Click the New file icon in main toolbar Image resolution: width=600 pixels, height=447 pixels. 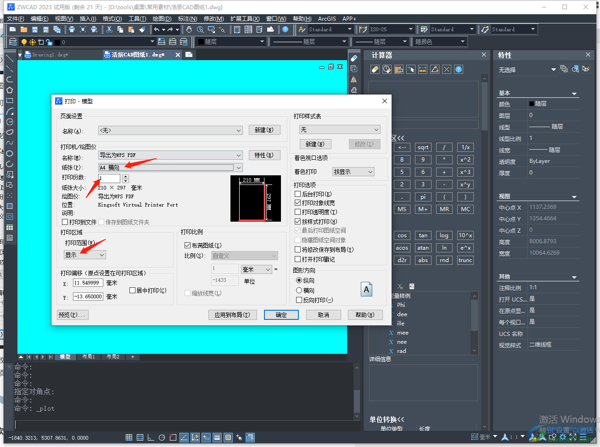point(13,29)
